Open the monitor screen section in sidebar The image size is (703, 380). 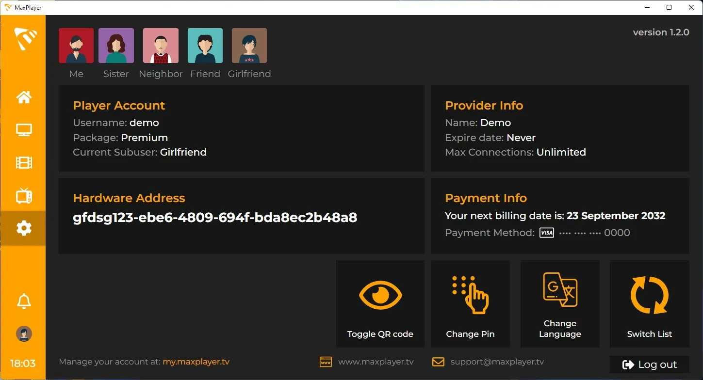pos(24,130)
